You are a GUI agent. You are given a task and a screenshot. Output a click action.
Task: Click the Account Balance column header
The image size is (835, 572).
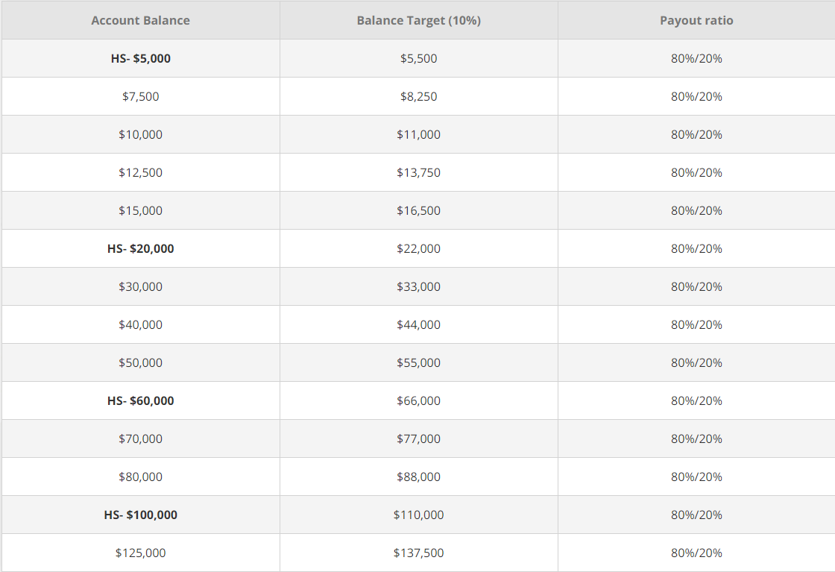point(140,20)
